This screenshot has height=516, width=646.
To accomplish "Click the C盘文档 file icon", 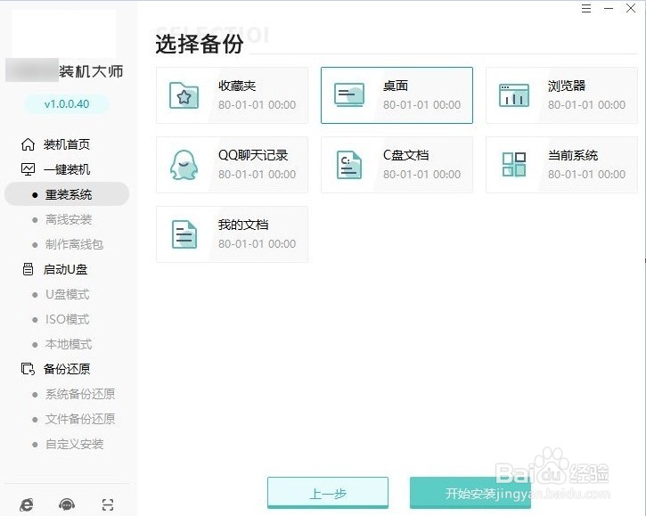I will coord(349,165).
